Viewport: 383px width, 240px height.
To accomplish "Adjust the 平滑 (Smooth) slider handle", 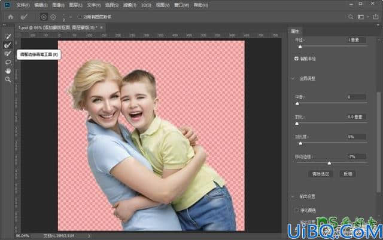I will [297, 103].
